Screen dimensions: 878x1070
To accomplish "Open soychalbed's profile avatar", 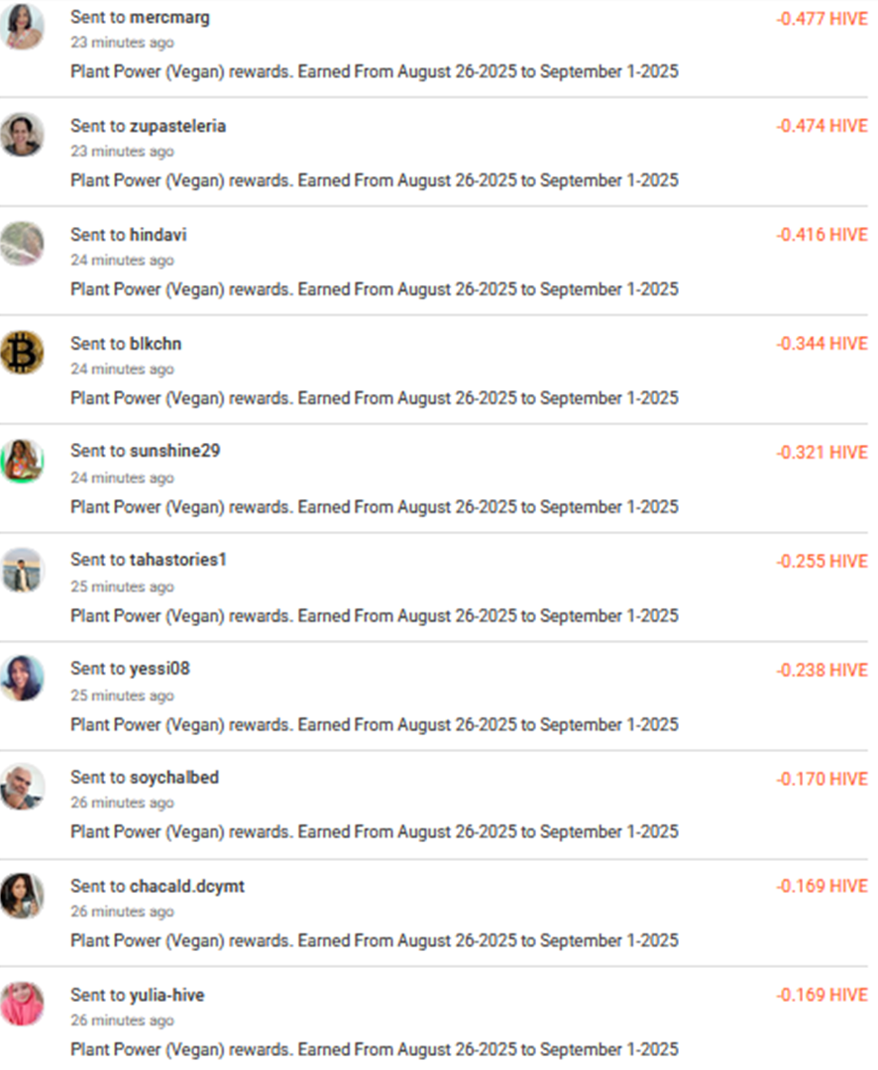I will [x=22, y=787].
